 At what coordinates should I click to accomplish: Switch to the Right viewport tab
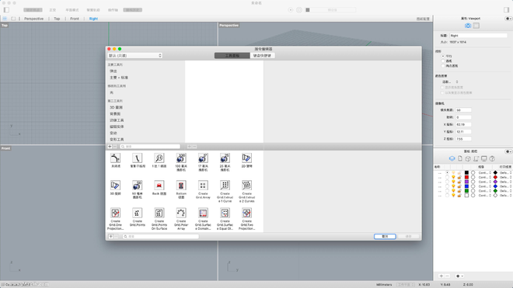[93, 19]
